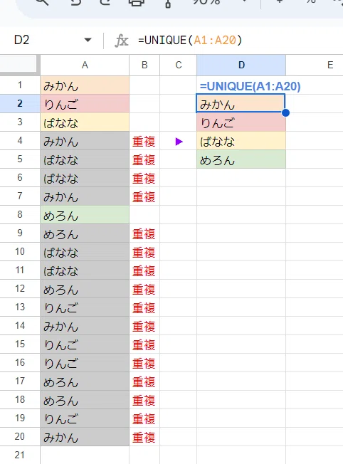Click cell D3 with りんご

coord(241,122)
